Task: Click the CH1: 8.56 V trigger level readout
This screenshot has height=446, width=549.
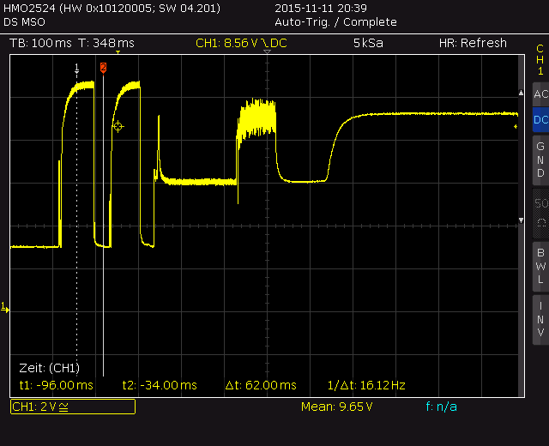Action: tap(241, 43)
